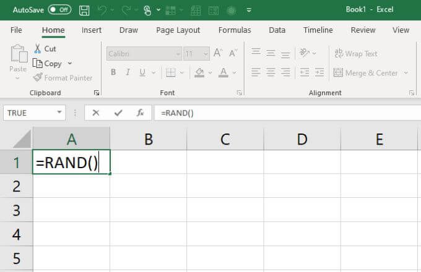Switch to the Formulas tab

click(235, 30)
